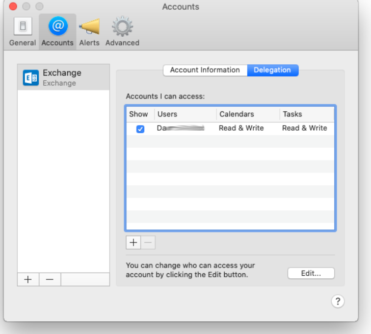Switch to the Account Information tab
The width and height of the screenshot is (371, 334).
[205, 70]
